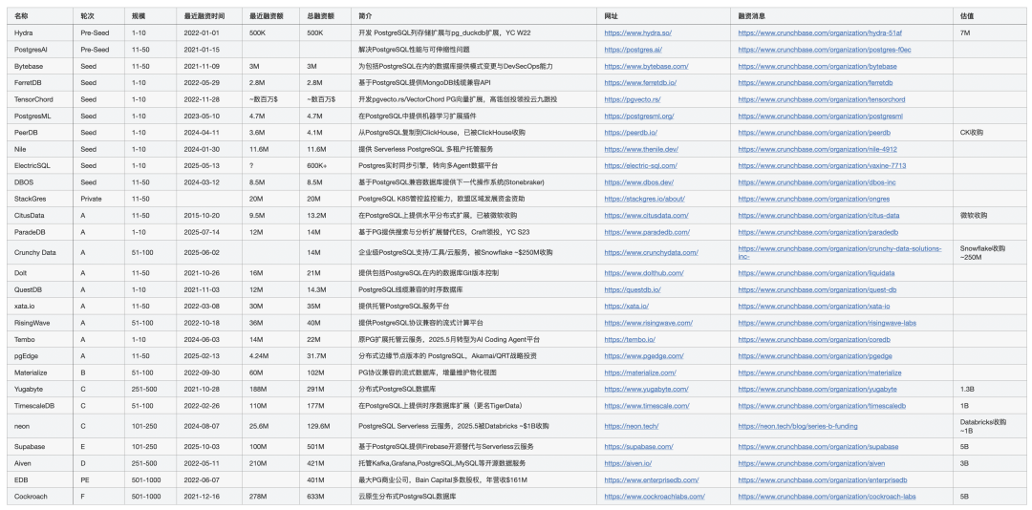Select the RisingWave name cell
Image resolution: width=1032 pixels, height=510 pixels.
pyautogui.click(x=39, y=323)
